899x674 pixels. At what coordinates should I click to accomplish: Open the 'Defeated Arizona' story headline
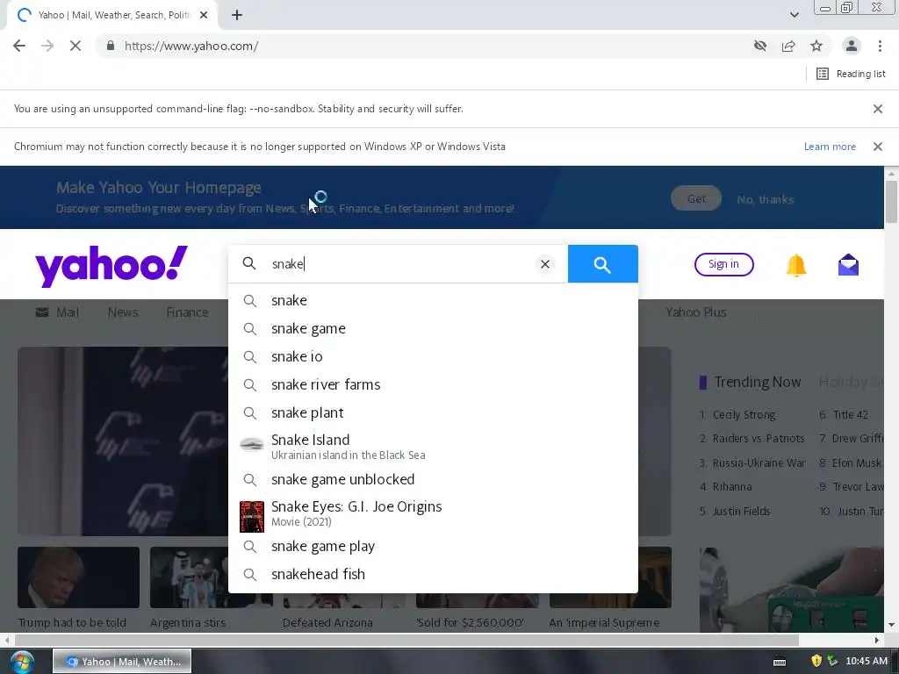[x=327, y=622]
